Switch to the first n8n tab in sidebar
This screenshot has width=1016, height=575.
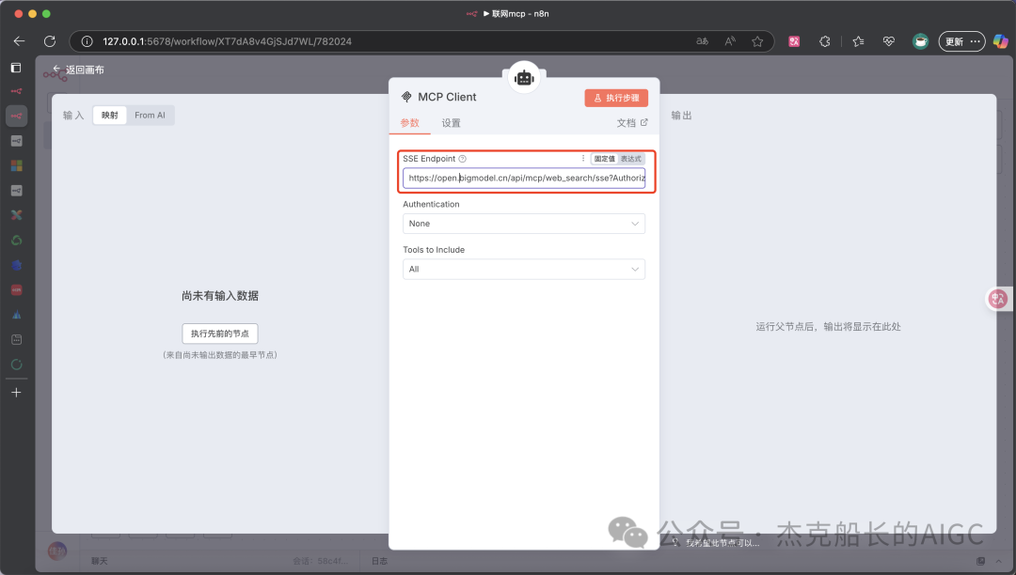pos(16,91)
